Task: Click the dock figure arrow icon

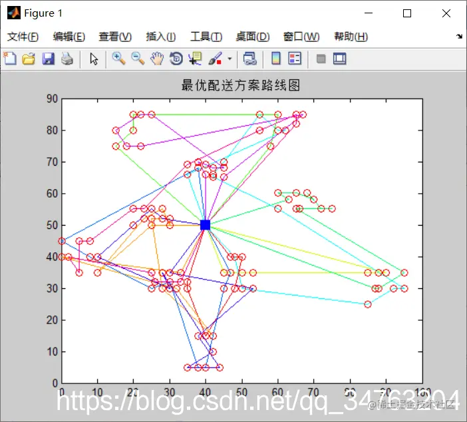Action: coord(459,37)
